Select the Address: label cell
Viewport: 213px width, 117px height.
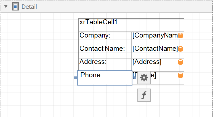click(x=105, y=65)
